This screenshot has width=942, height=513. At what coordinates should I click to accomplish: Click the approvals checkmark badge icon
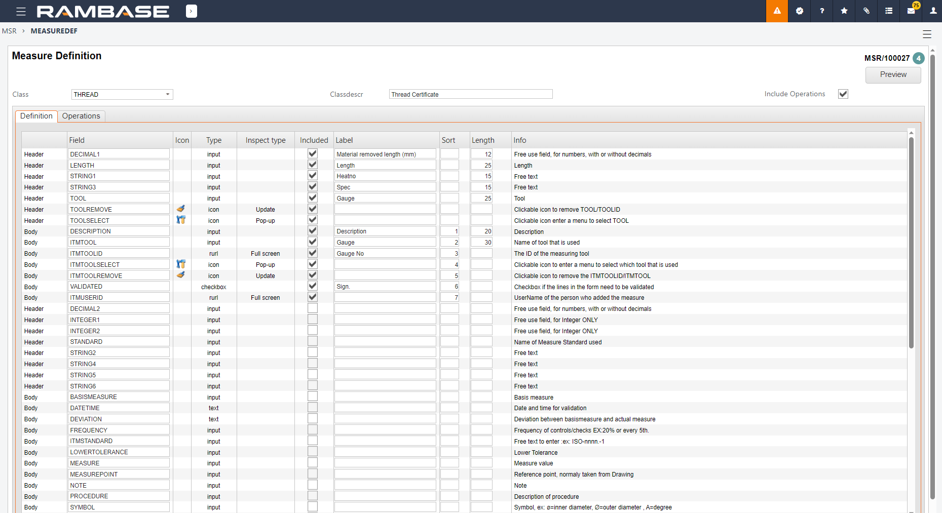coord(799,11)
